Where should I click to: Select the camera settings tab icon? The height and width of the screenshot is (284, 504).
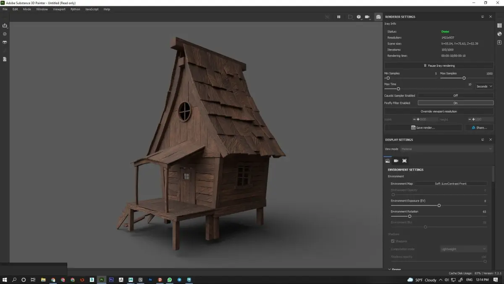coord(396,160)
